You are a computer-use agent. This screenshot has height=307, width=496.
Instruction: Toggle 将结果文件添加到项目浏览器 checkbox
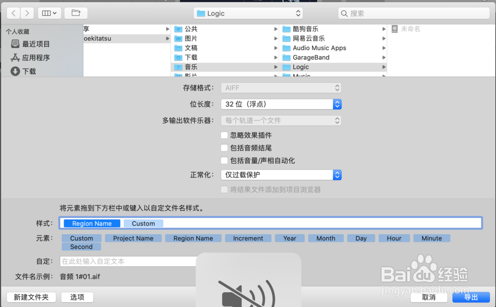[x=224, y=189]
